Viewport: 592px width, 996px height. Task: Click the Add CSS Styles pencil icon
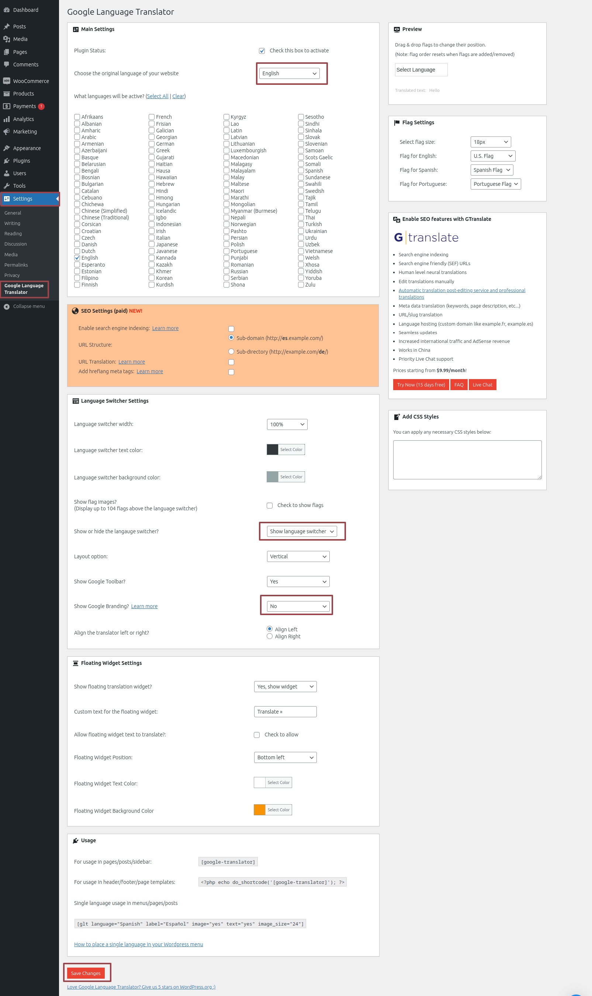coord(397,417)
